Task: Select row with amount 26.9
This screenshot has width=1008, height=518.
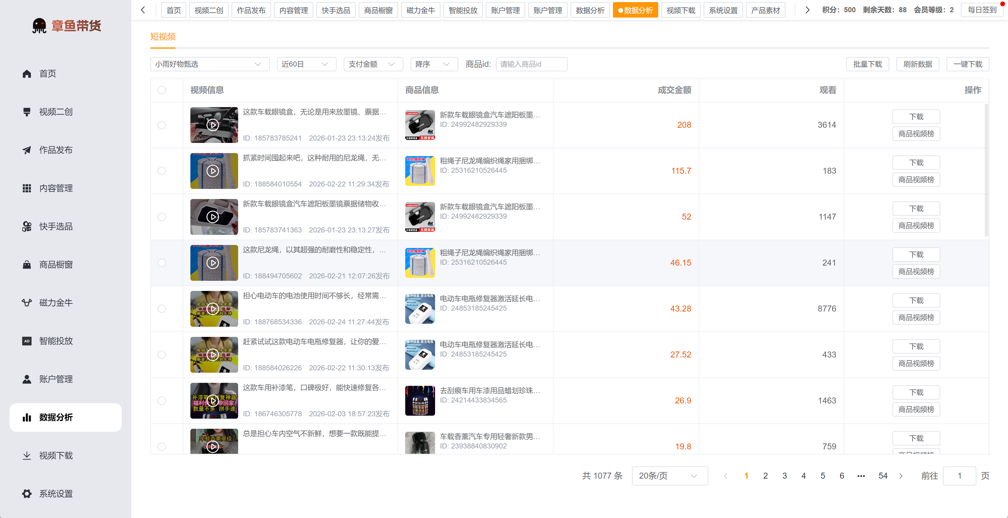Action: 162,401
